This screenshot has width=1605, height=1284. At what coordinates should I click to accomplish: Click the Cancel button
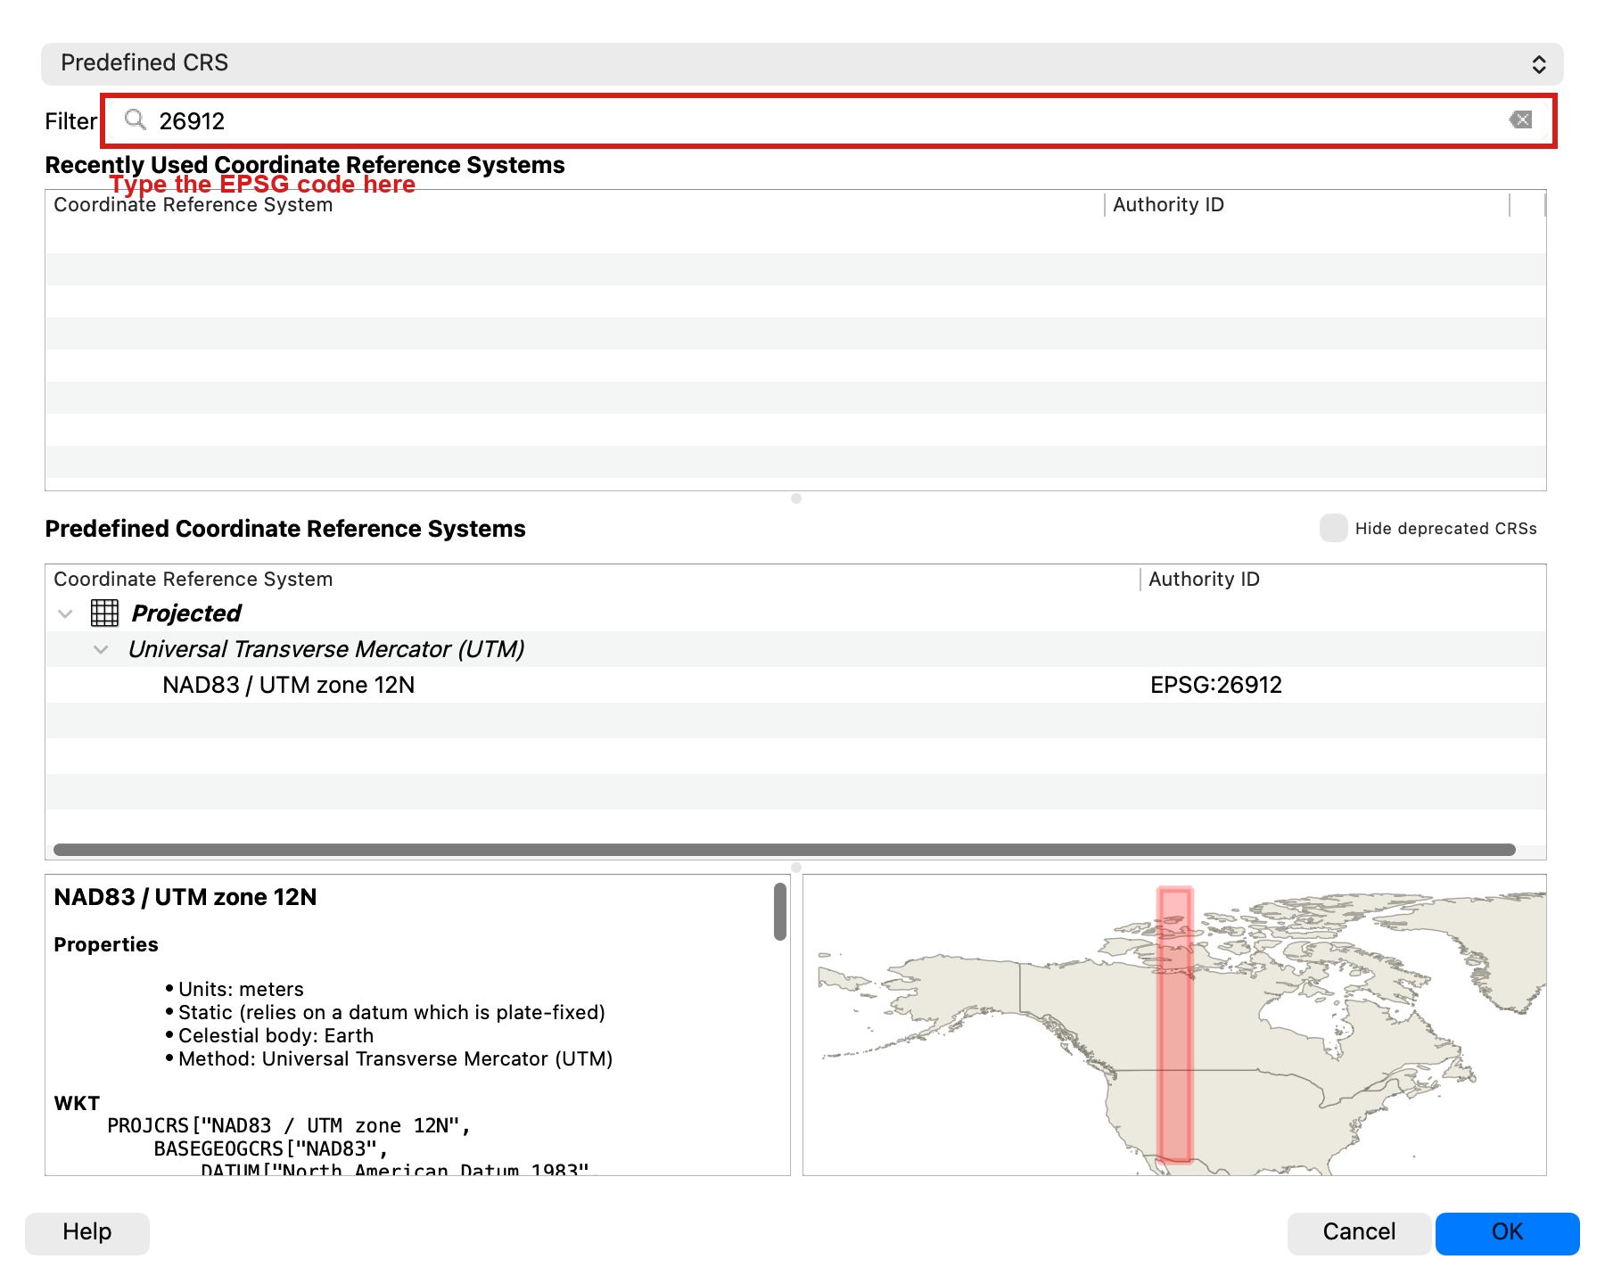pos(1359,1232)
